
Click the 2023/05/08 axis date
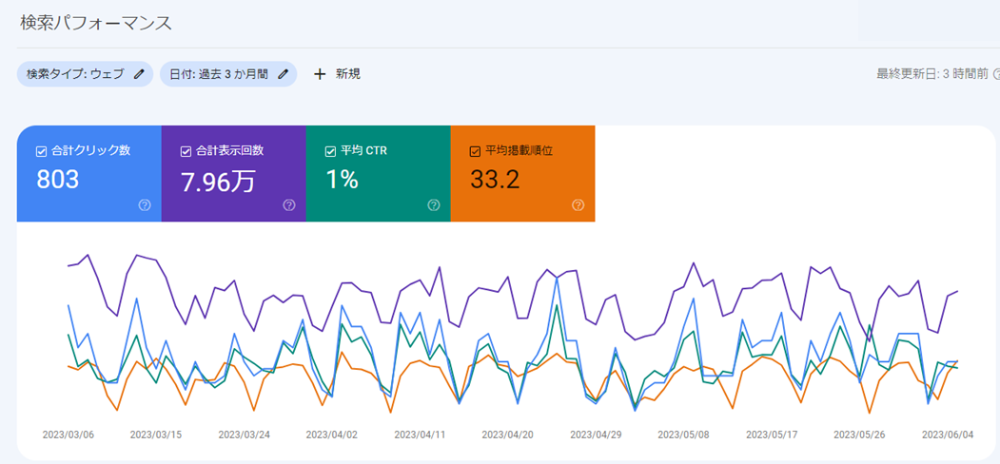pos(684,435)
